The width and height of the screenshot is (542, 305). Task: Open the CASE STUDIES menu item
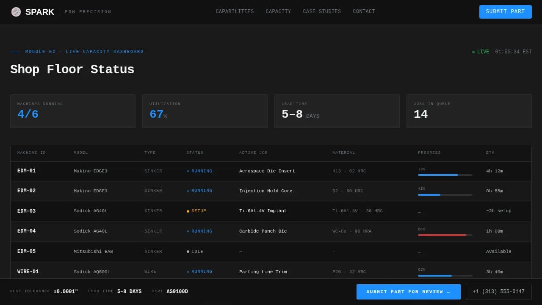(x=322, y=11)
